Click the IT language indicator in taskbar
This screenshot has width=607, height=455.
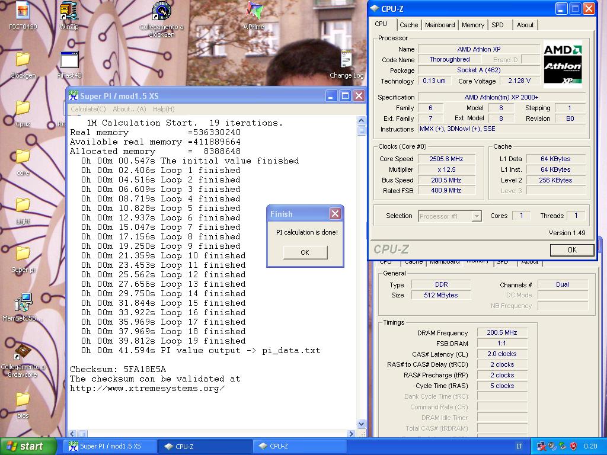click(x=519, y=446)
